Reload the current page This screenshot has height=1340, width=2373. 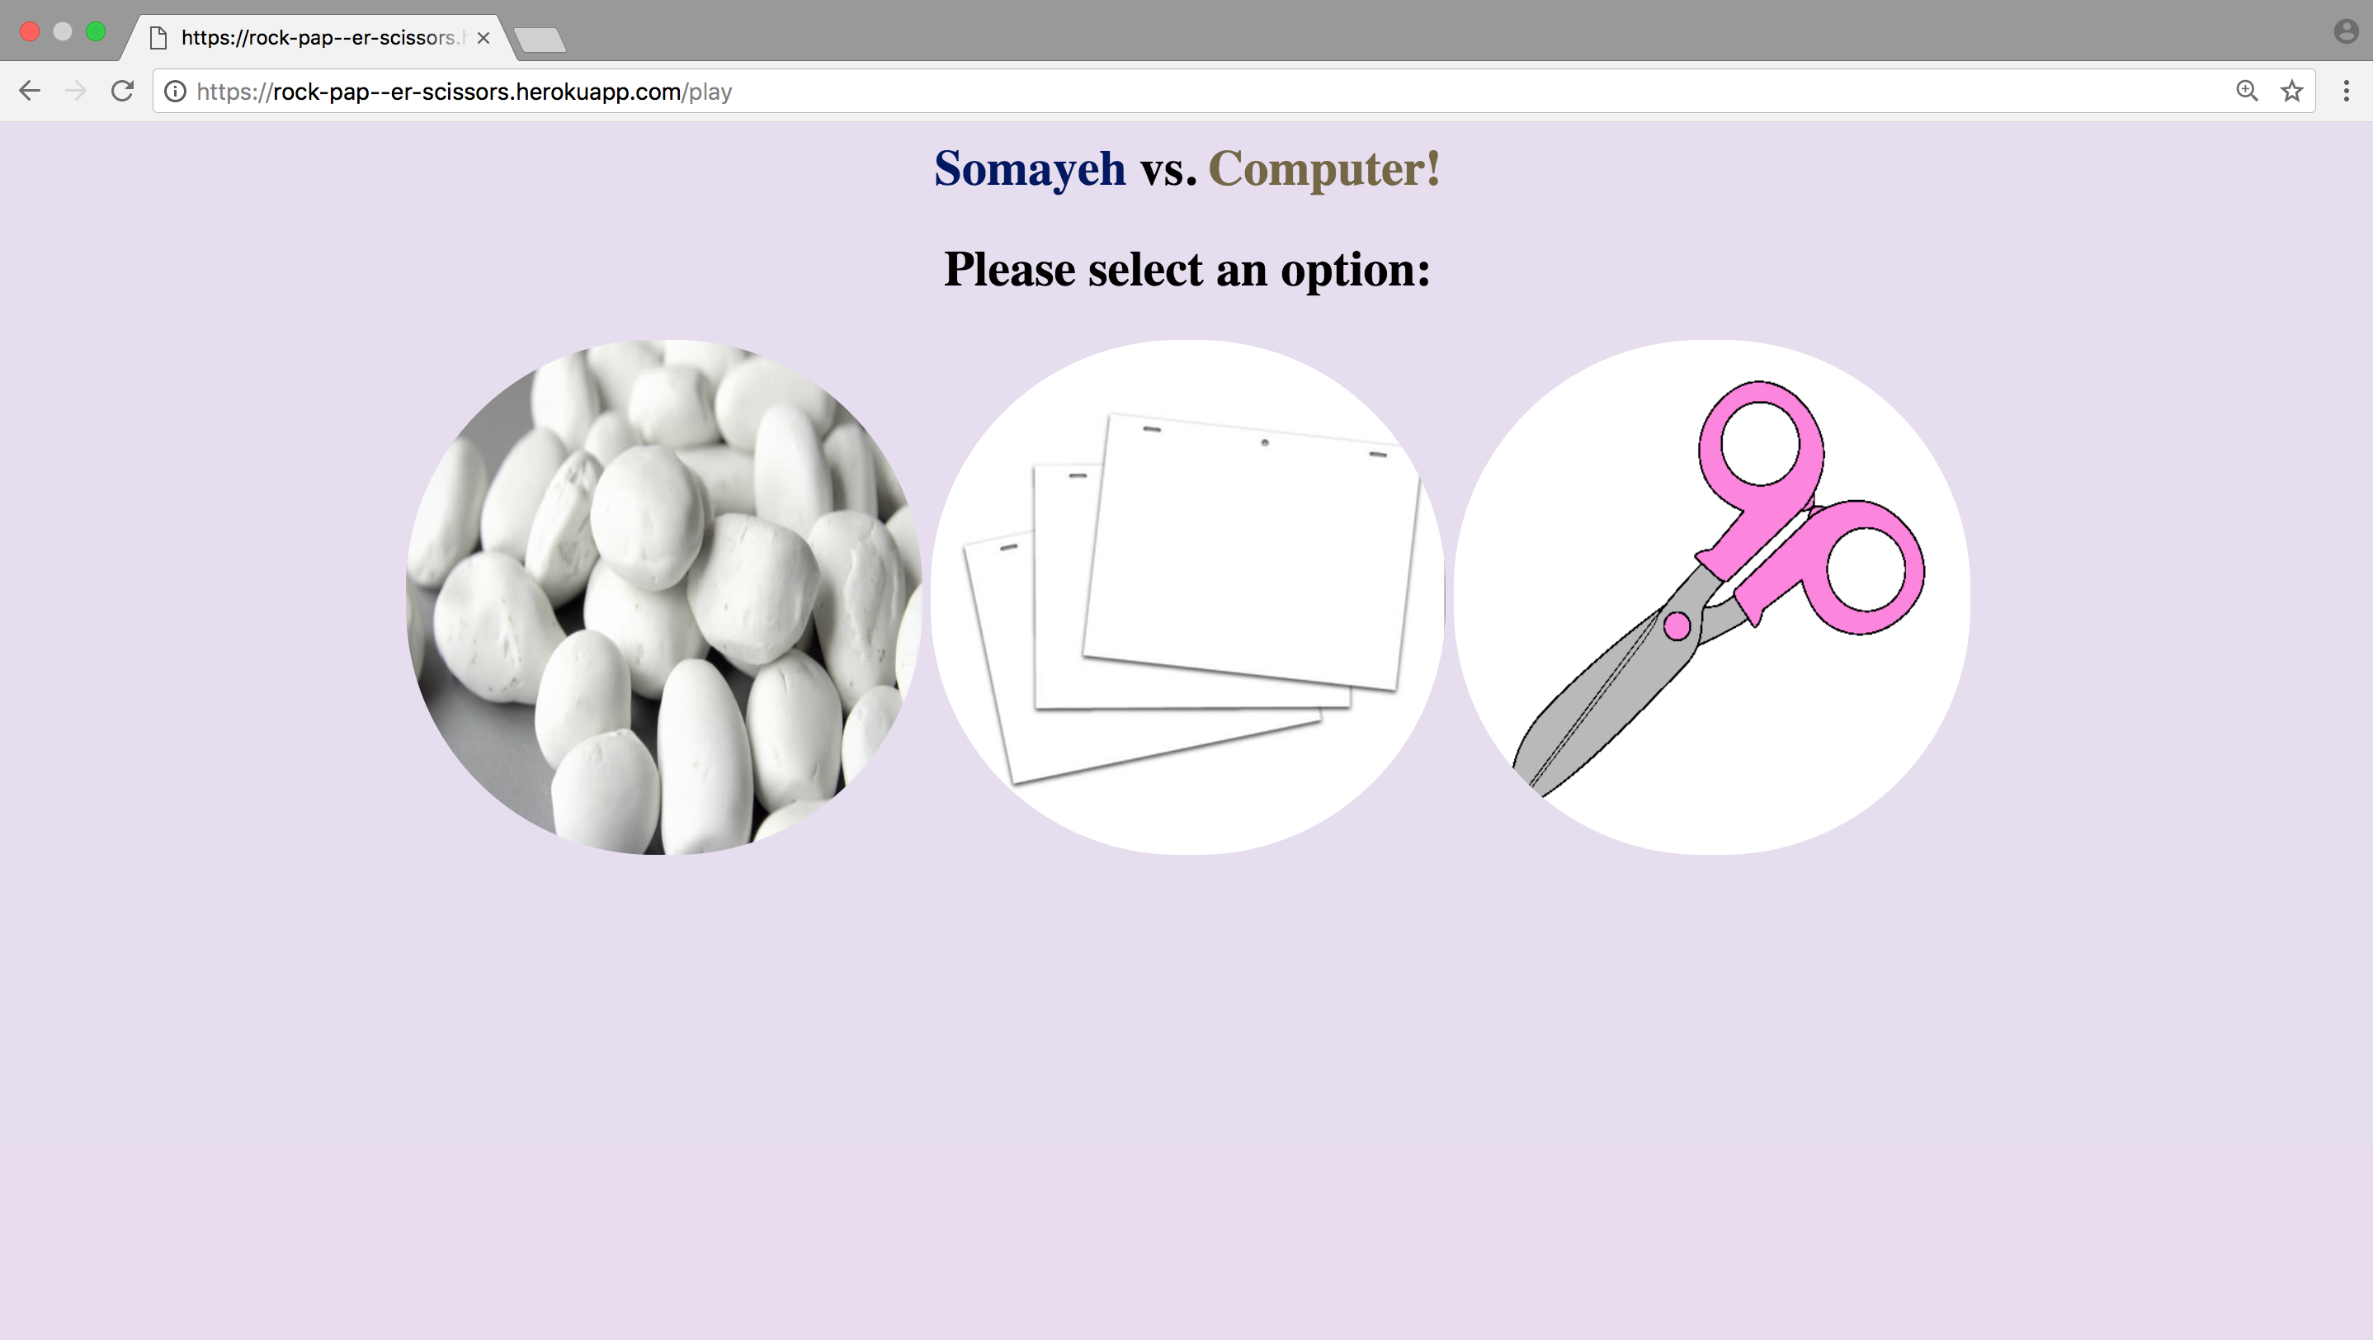[x=122, y=90]
